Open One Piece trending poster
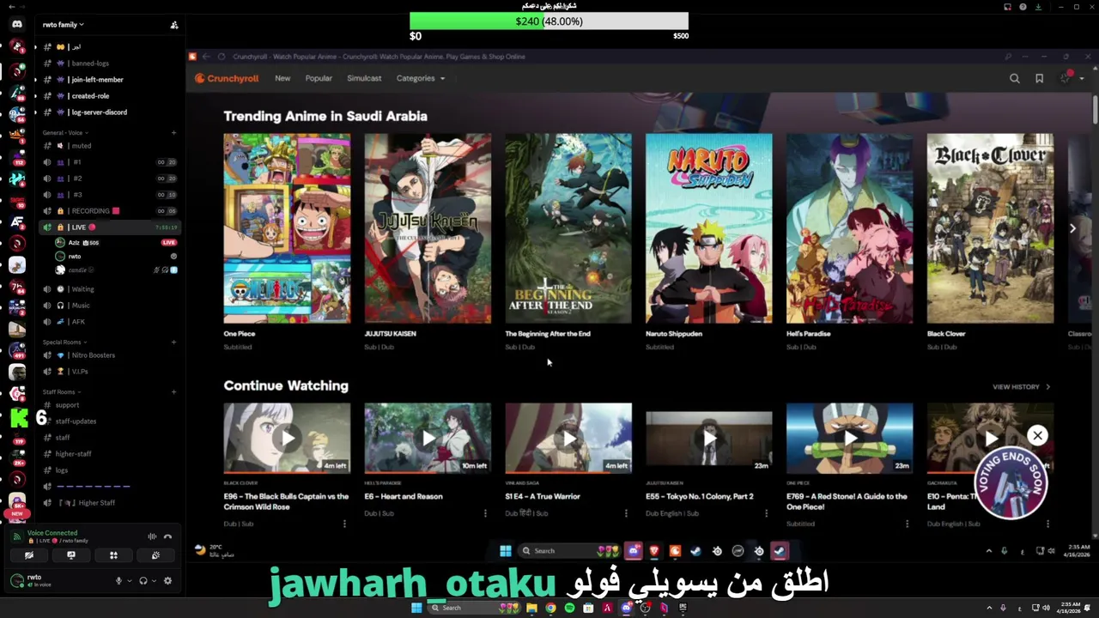The height and width of the screenshot is (618, 1099). pyautogui.click(x=287, y=228)
